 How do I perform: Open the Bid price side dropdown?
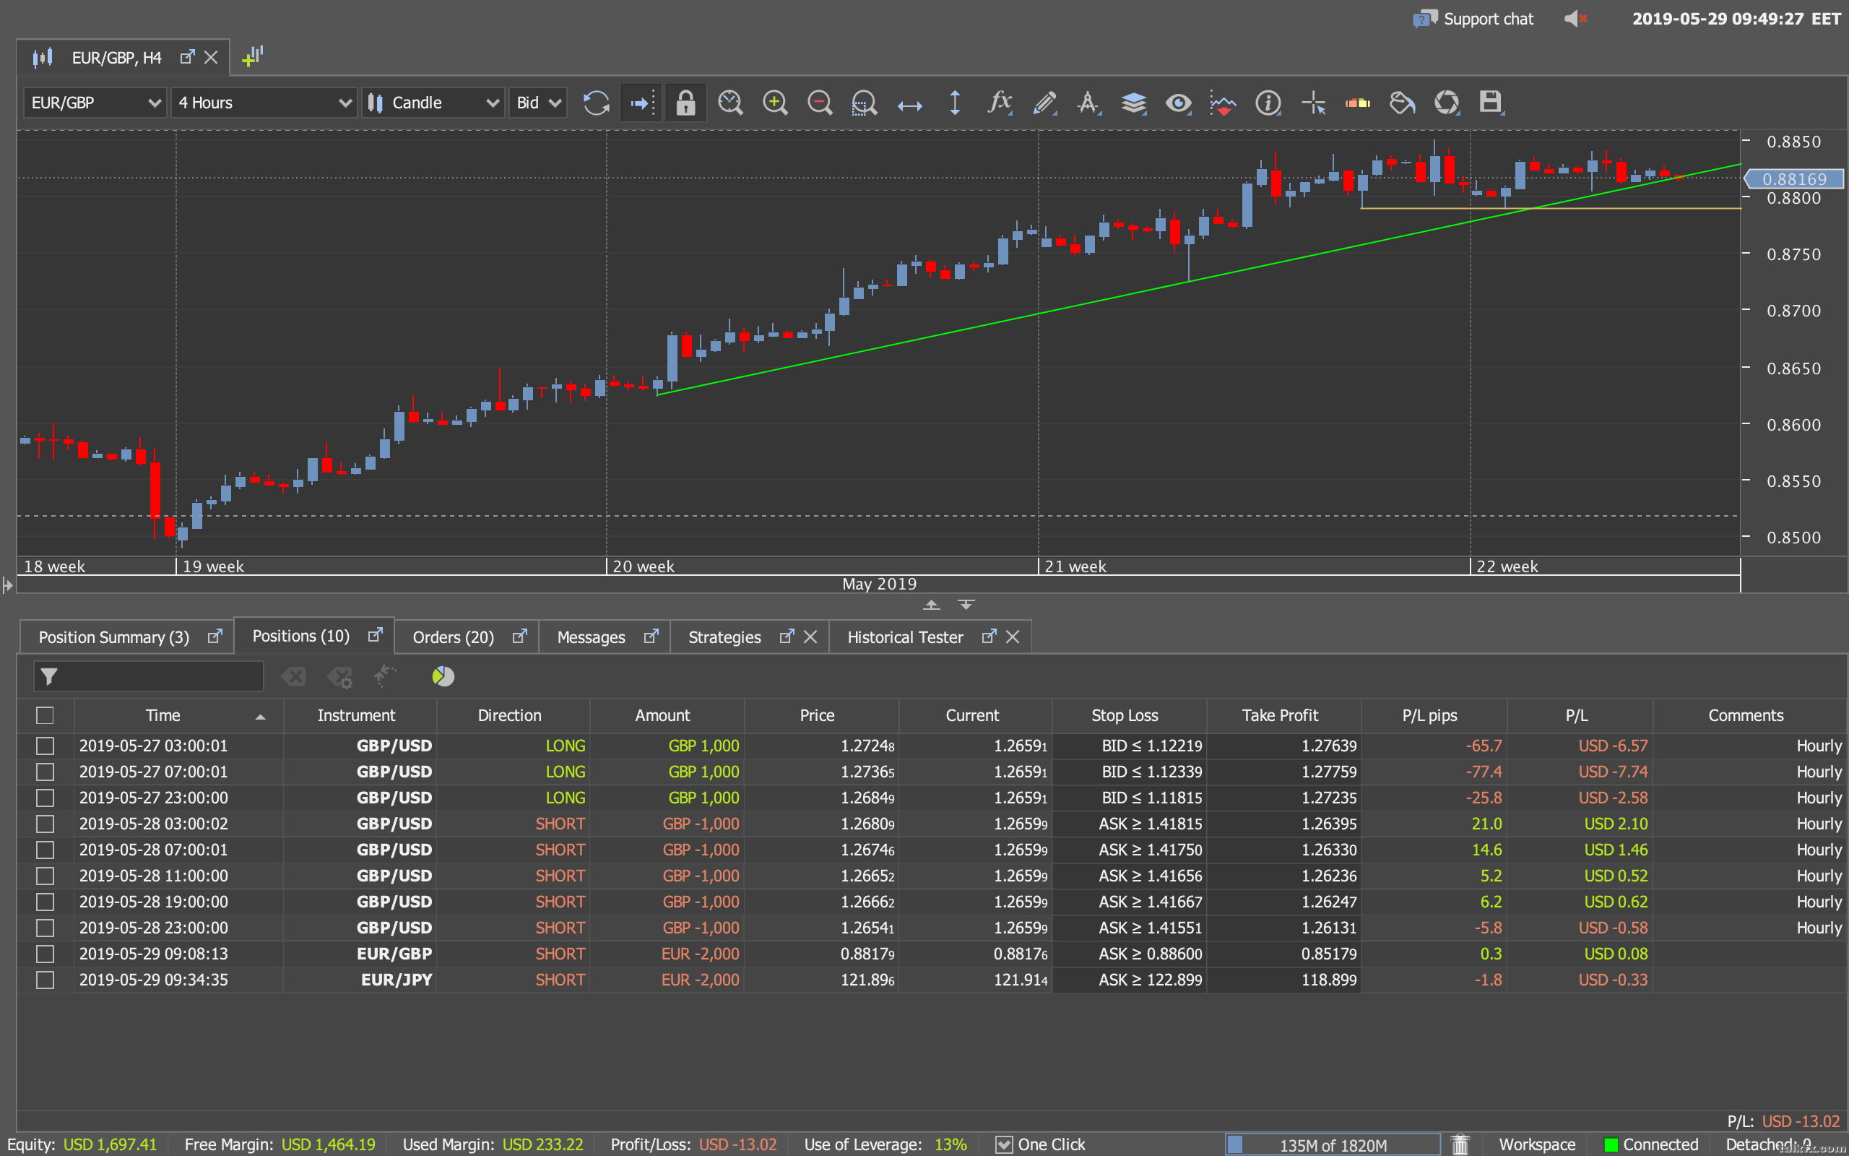[538, 103]
